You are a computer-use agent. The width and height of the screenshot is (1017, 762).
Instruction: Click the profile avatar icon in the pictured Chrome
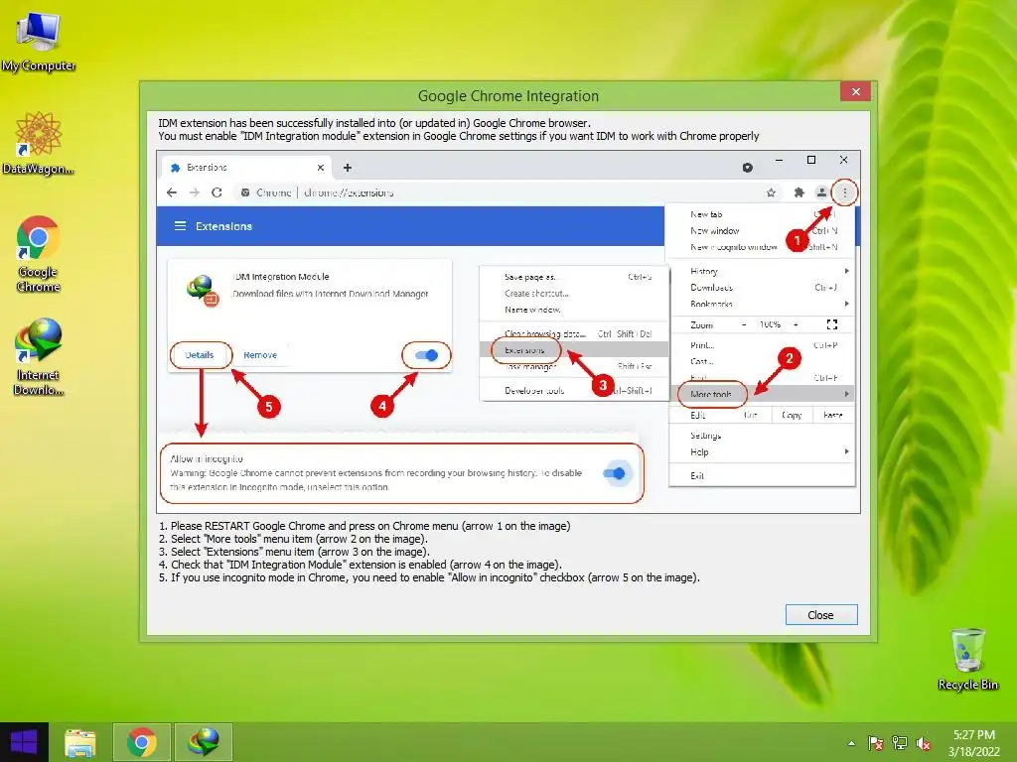pos(821,192)
